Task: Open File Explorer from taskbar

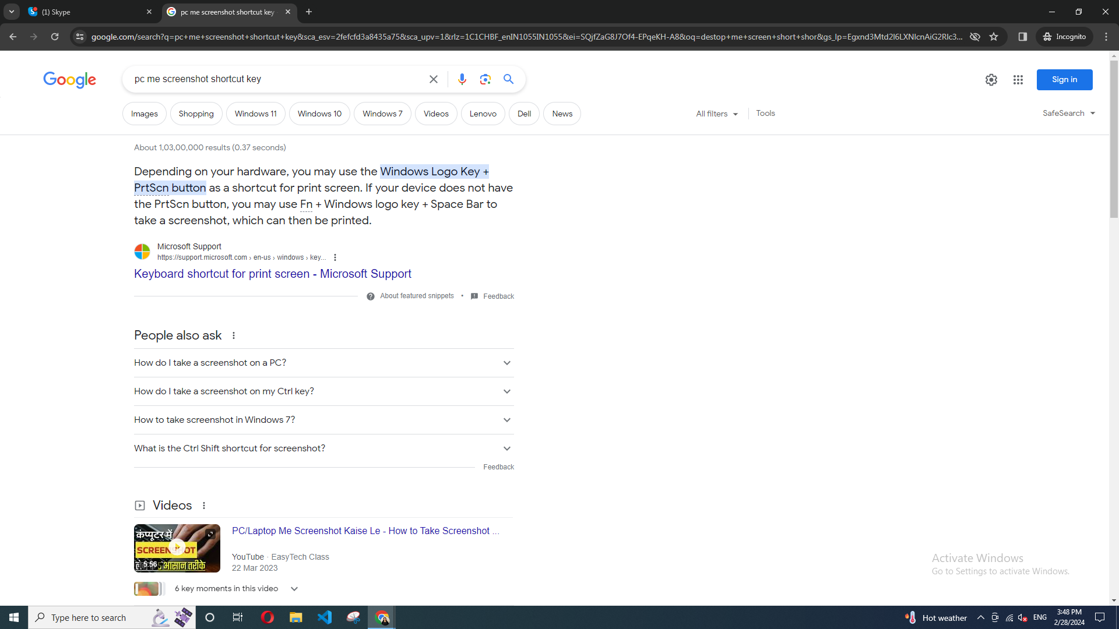Action: coord(296,617)
